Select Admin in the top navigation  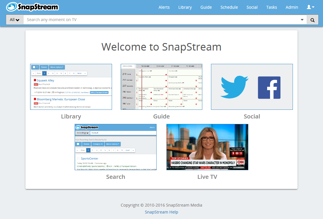coord(292,7)
